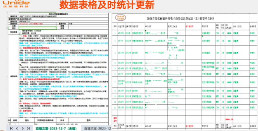Screen dimensions: 258x131
Task: Go to previous sheet tab arrow
Action: pyautogui.click(x=17, y=128)
